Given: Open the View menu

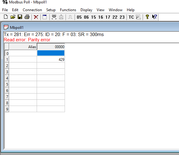Looking at the screenshot, I should (100, 10).
